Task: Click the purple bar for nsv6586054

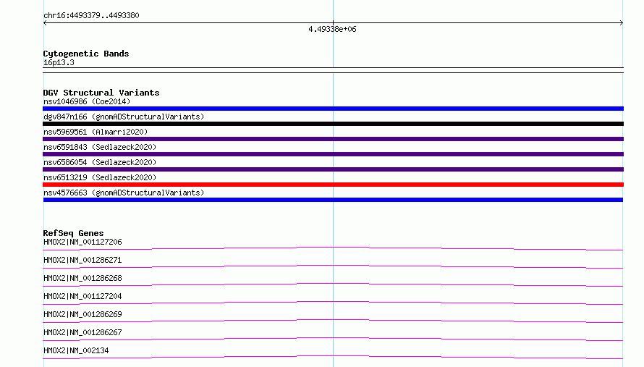Action: pyautogui.click(x=333, y=169)
